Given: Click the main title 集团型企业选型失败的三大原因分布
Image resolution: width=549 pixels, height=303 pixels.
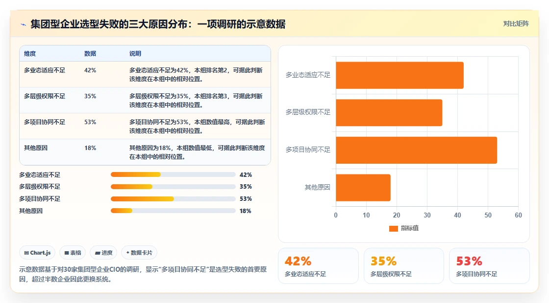Looking at the screenshot, I should pos(158,24).
